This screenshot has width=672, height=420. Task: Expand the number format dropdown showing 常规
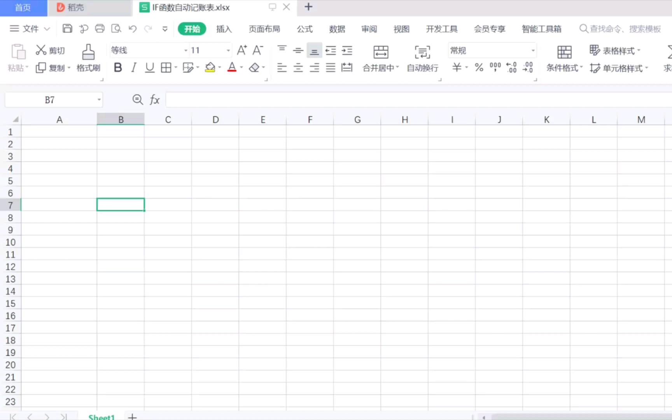(x=532, y=50)
